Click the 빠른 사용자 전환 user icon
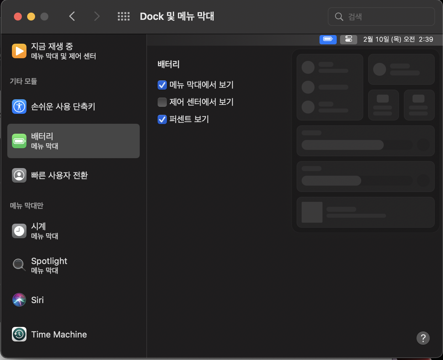 tap(19, 175)
